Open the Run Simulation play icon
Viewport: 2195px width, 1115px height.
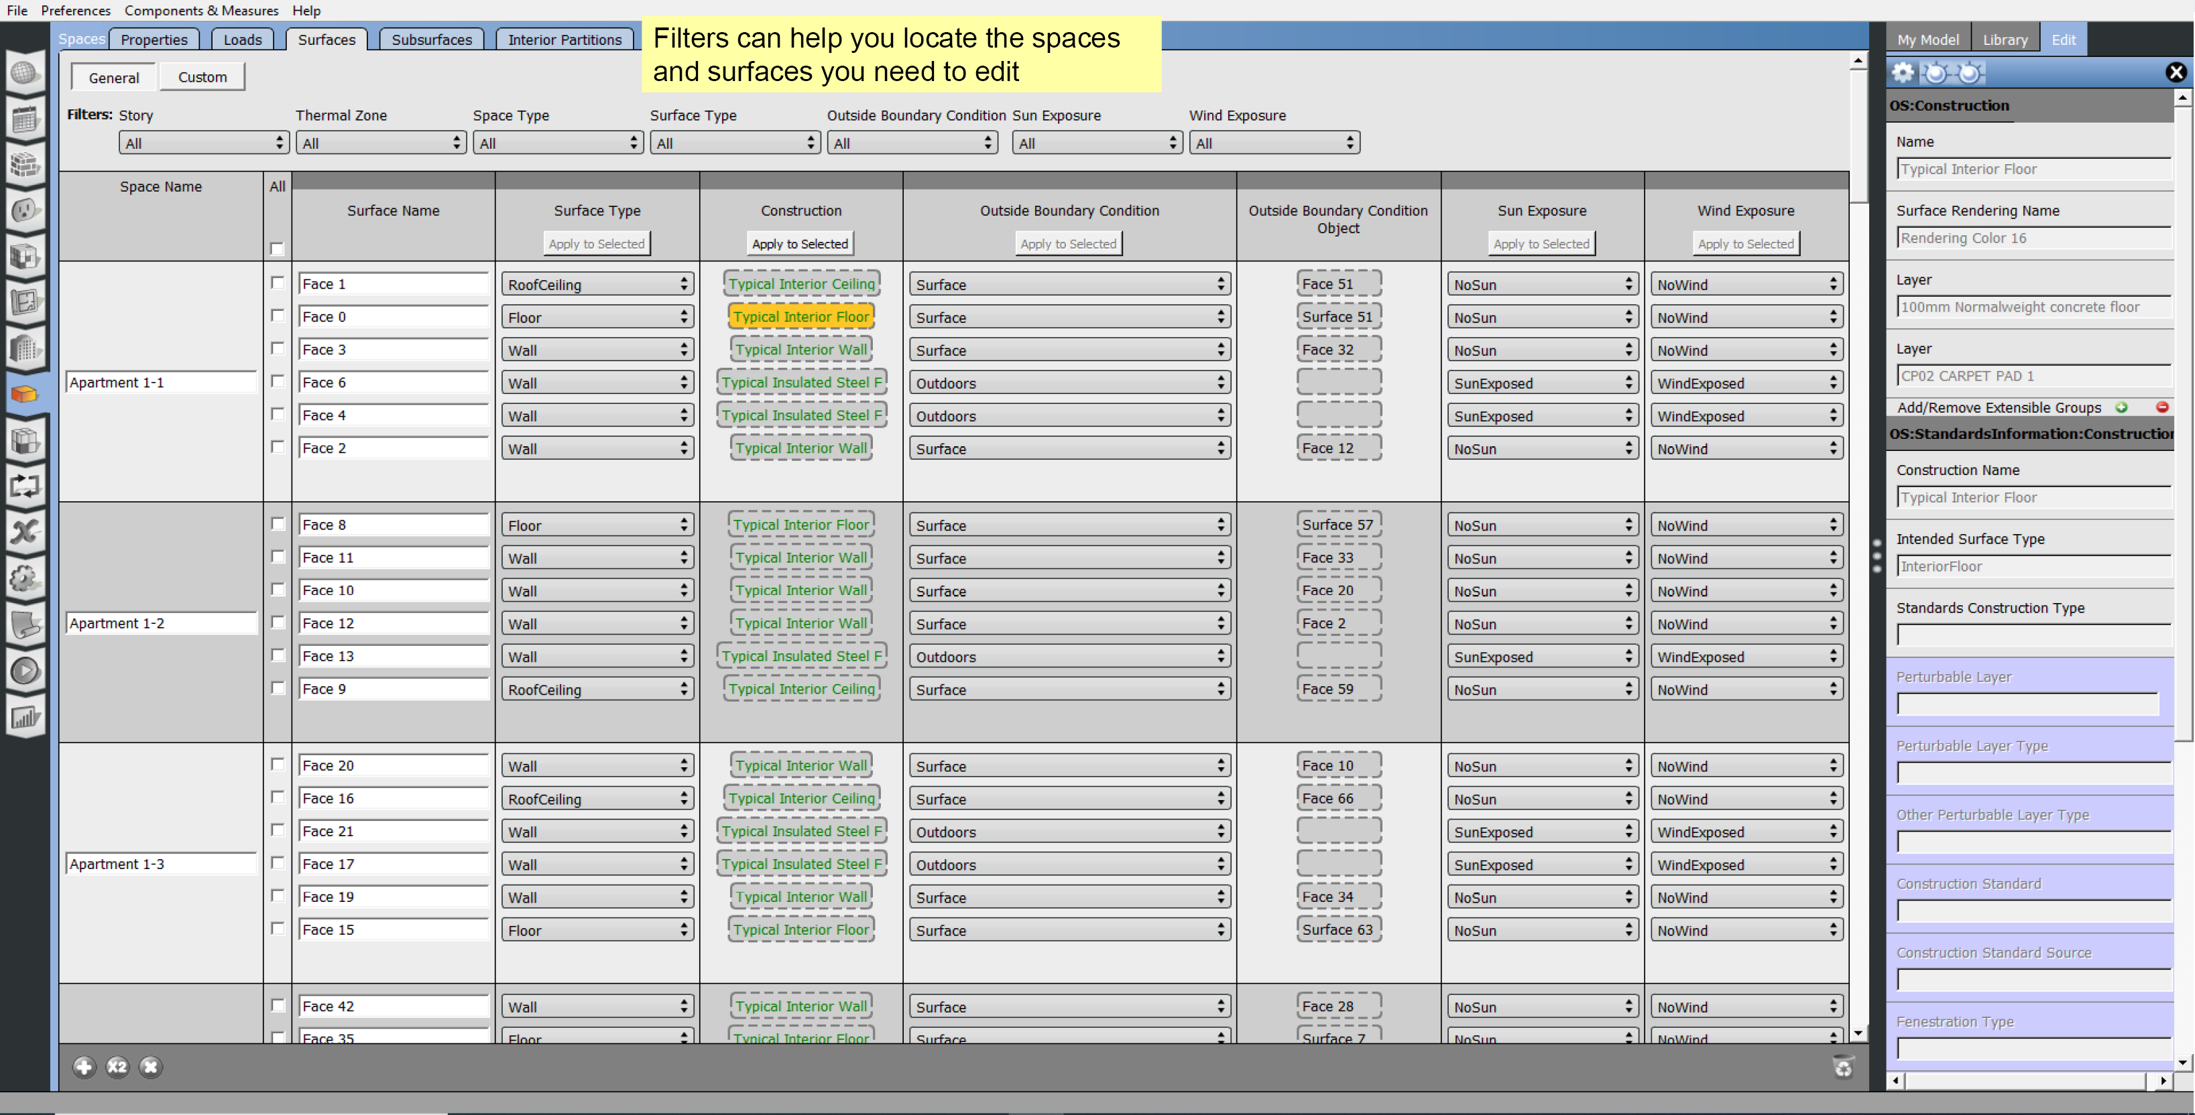(x=25, y=671)
